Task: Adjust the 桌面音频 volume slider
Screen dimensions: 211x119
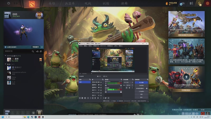Action: (114, 92)
